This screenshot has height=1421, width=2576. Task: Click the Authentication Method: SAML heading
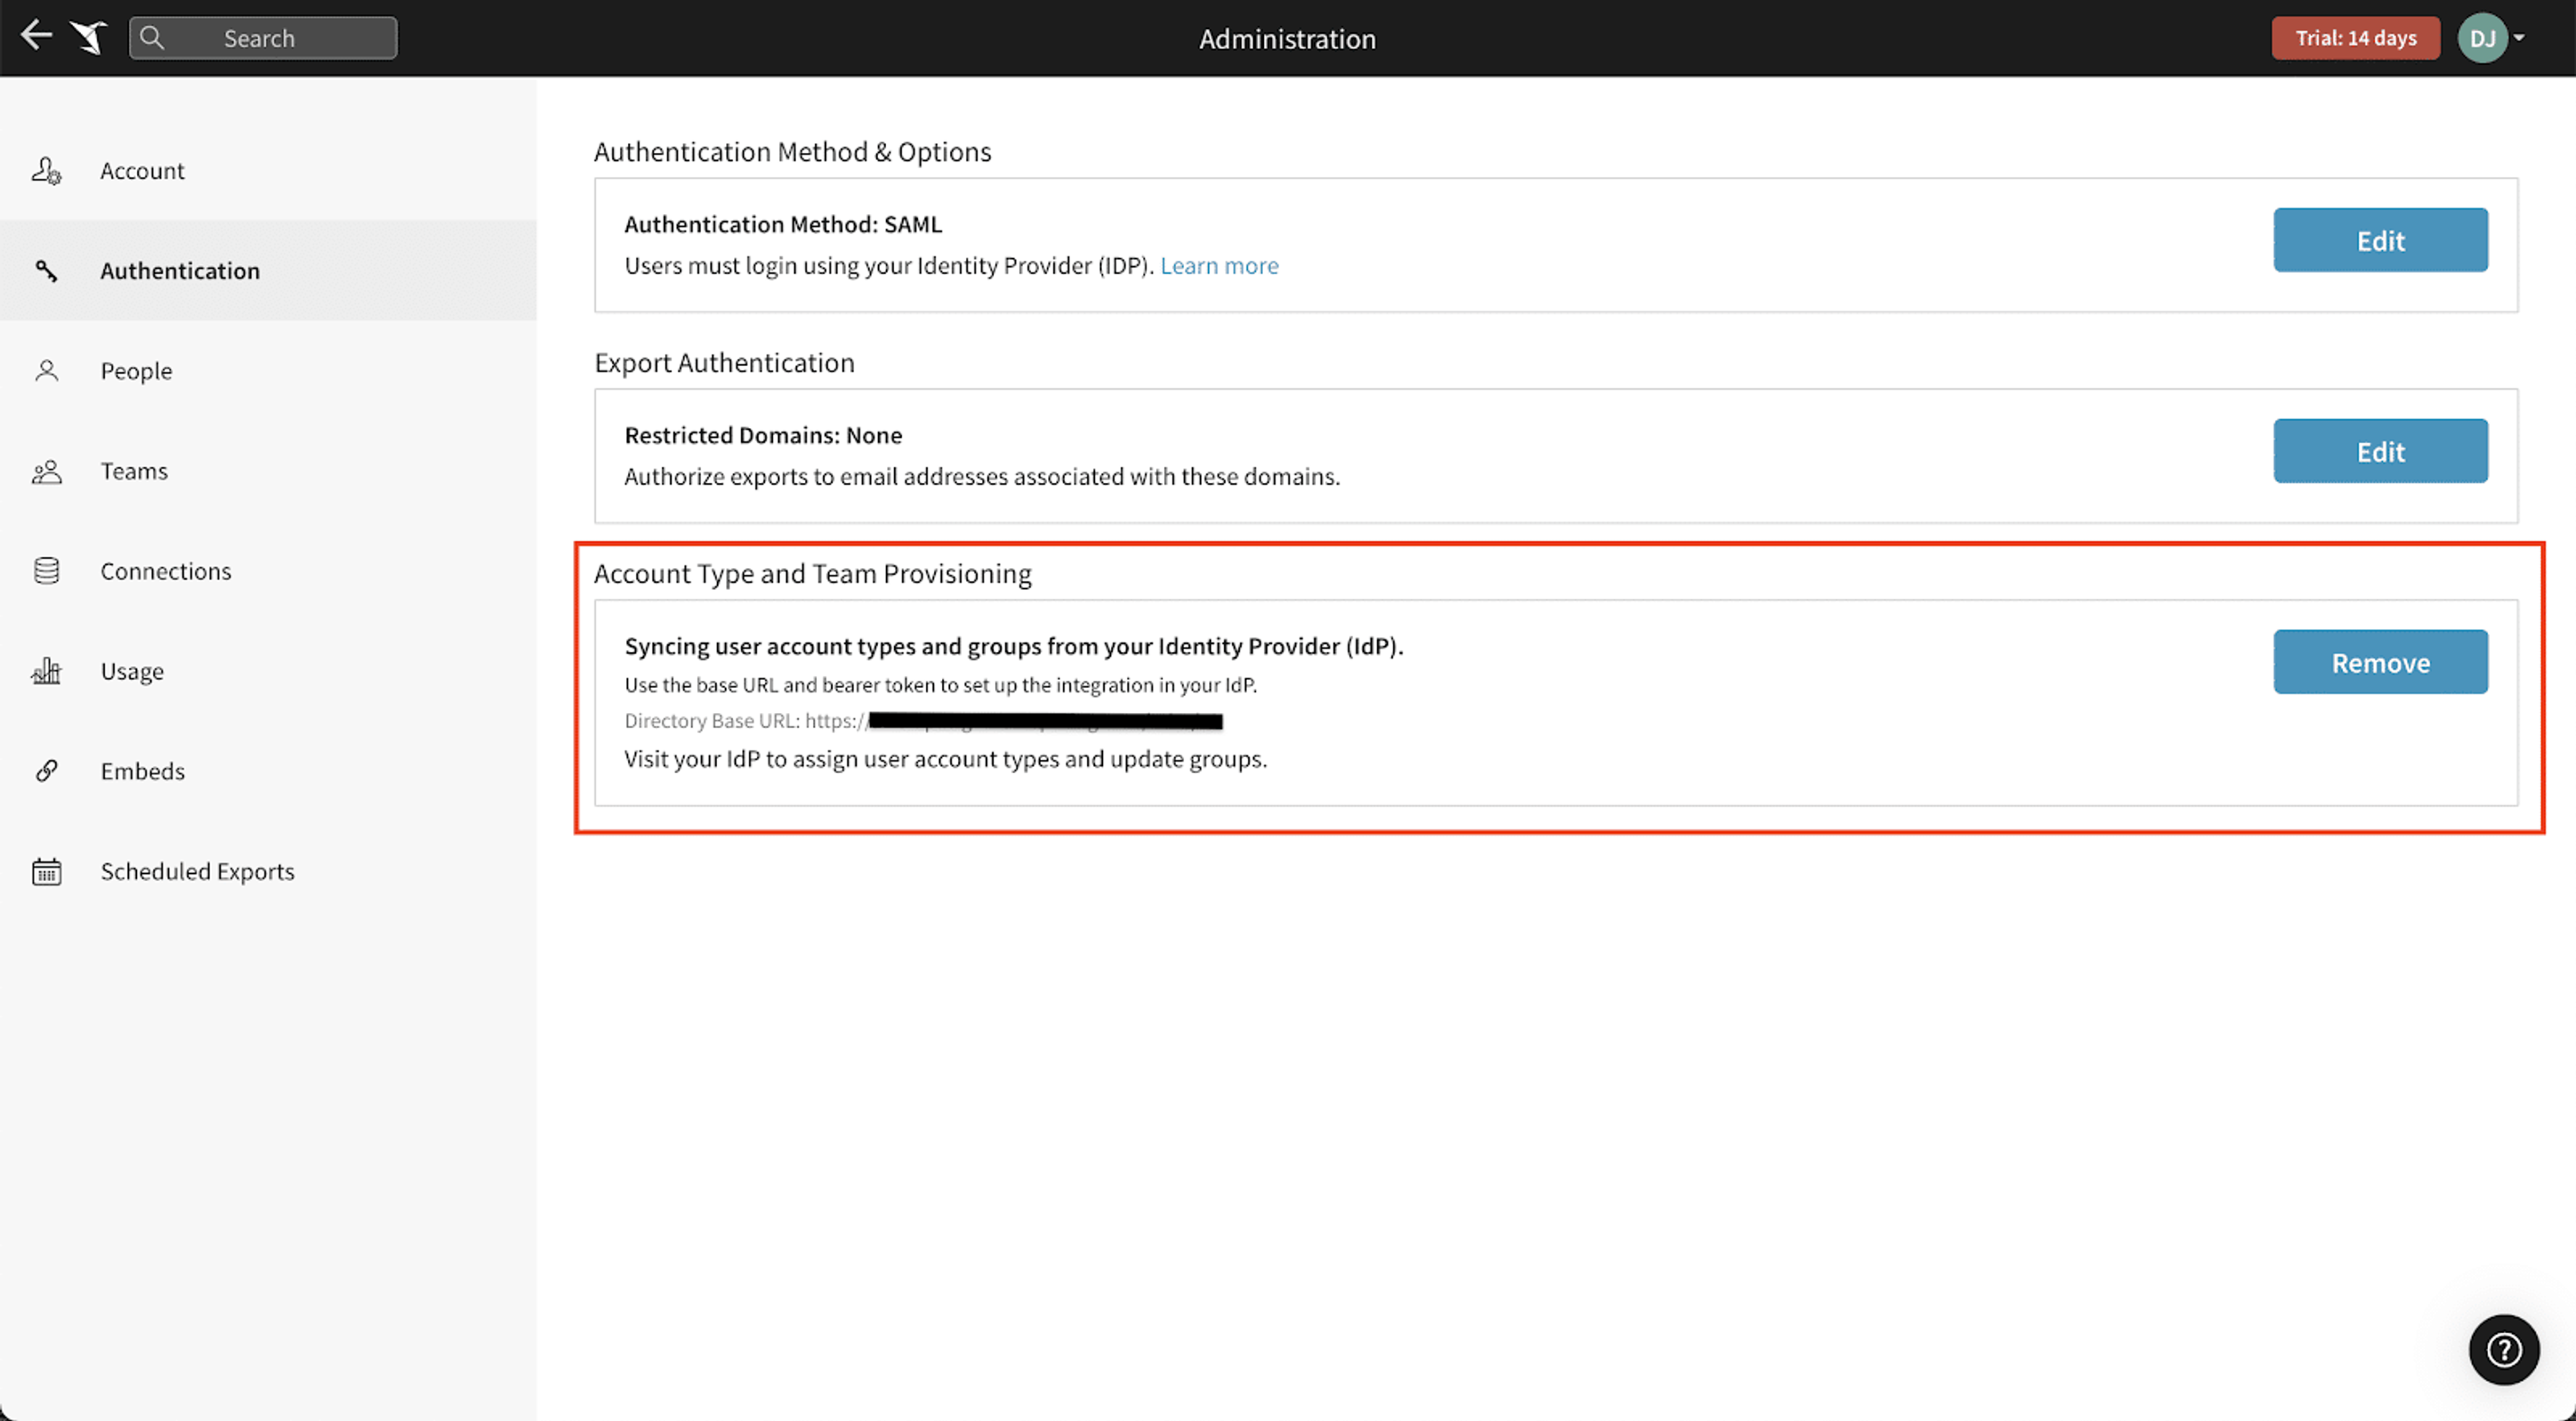[x=783, y=225]
